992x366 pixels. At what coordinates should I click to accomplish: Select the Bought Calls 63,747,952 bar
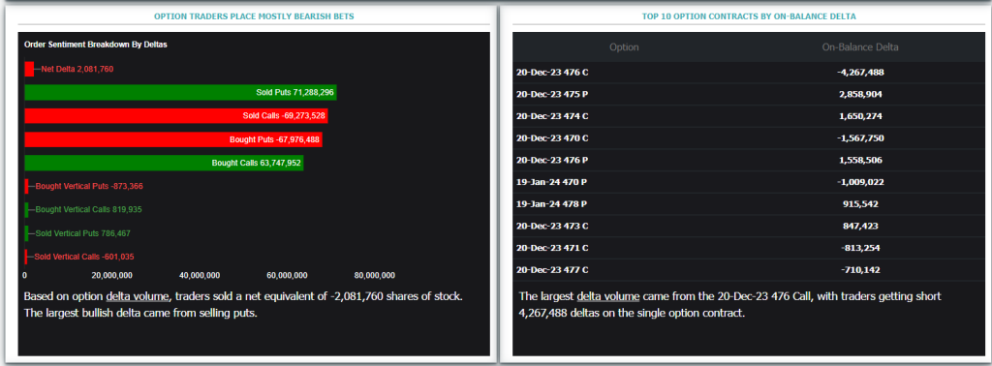tap(164, 163)
